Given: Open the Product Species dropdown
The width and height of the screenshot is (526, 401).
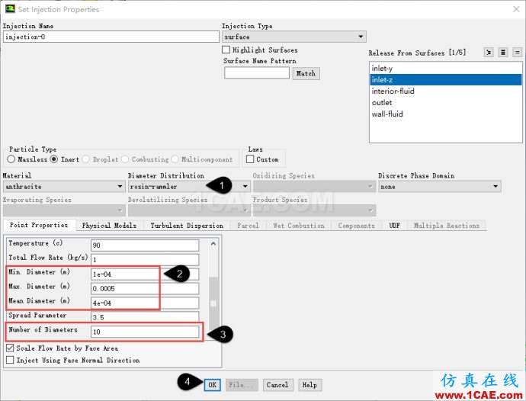Looking at the screenshot, I should pyautogui.click(x=314, y=210).
